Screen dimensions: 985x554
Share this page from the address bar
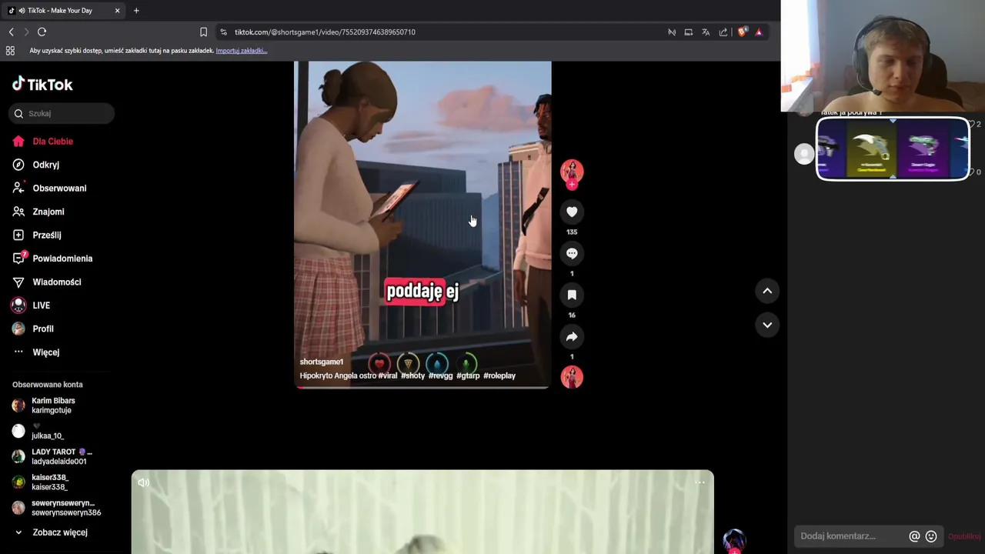[x=723, y=32]
